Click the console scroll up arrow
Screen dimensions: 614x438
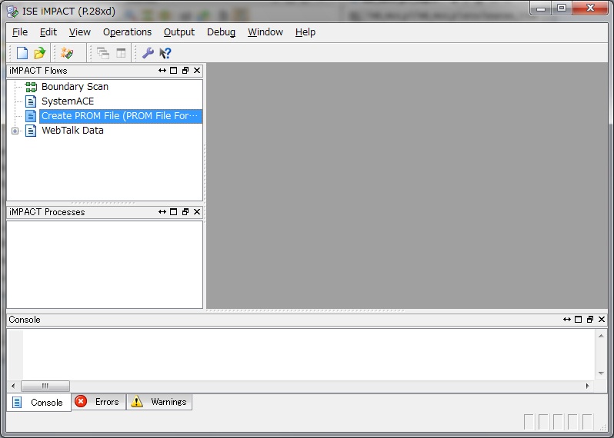[x=601, y=336]
